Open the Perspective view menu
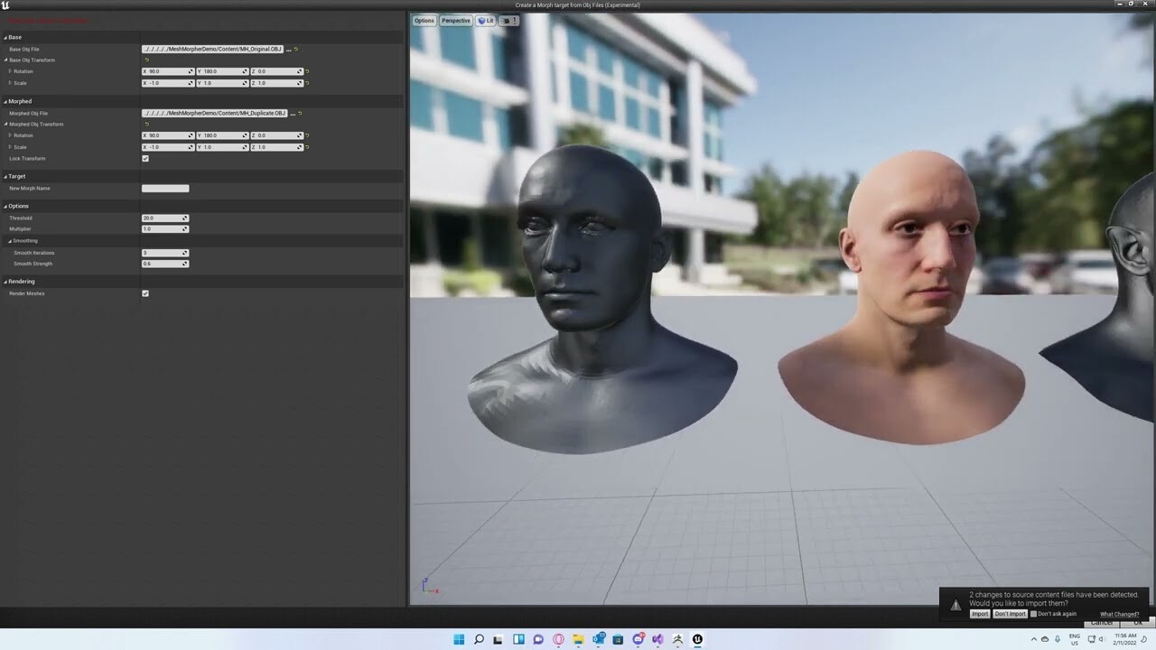Viewport: 1156px width, 650px height. click(455, 20)
